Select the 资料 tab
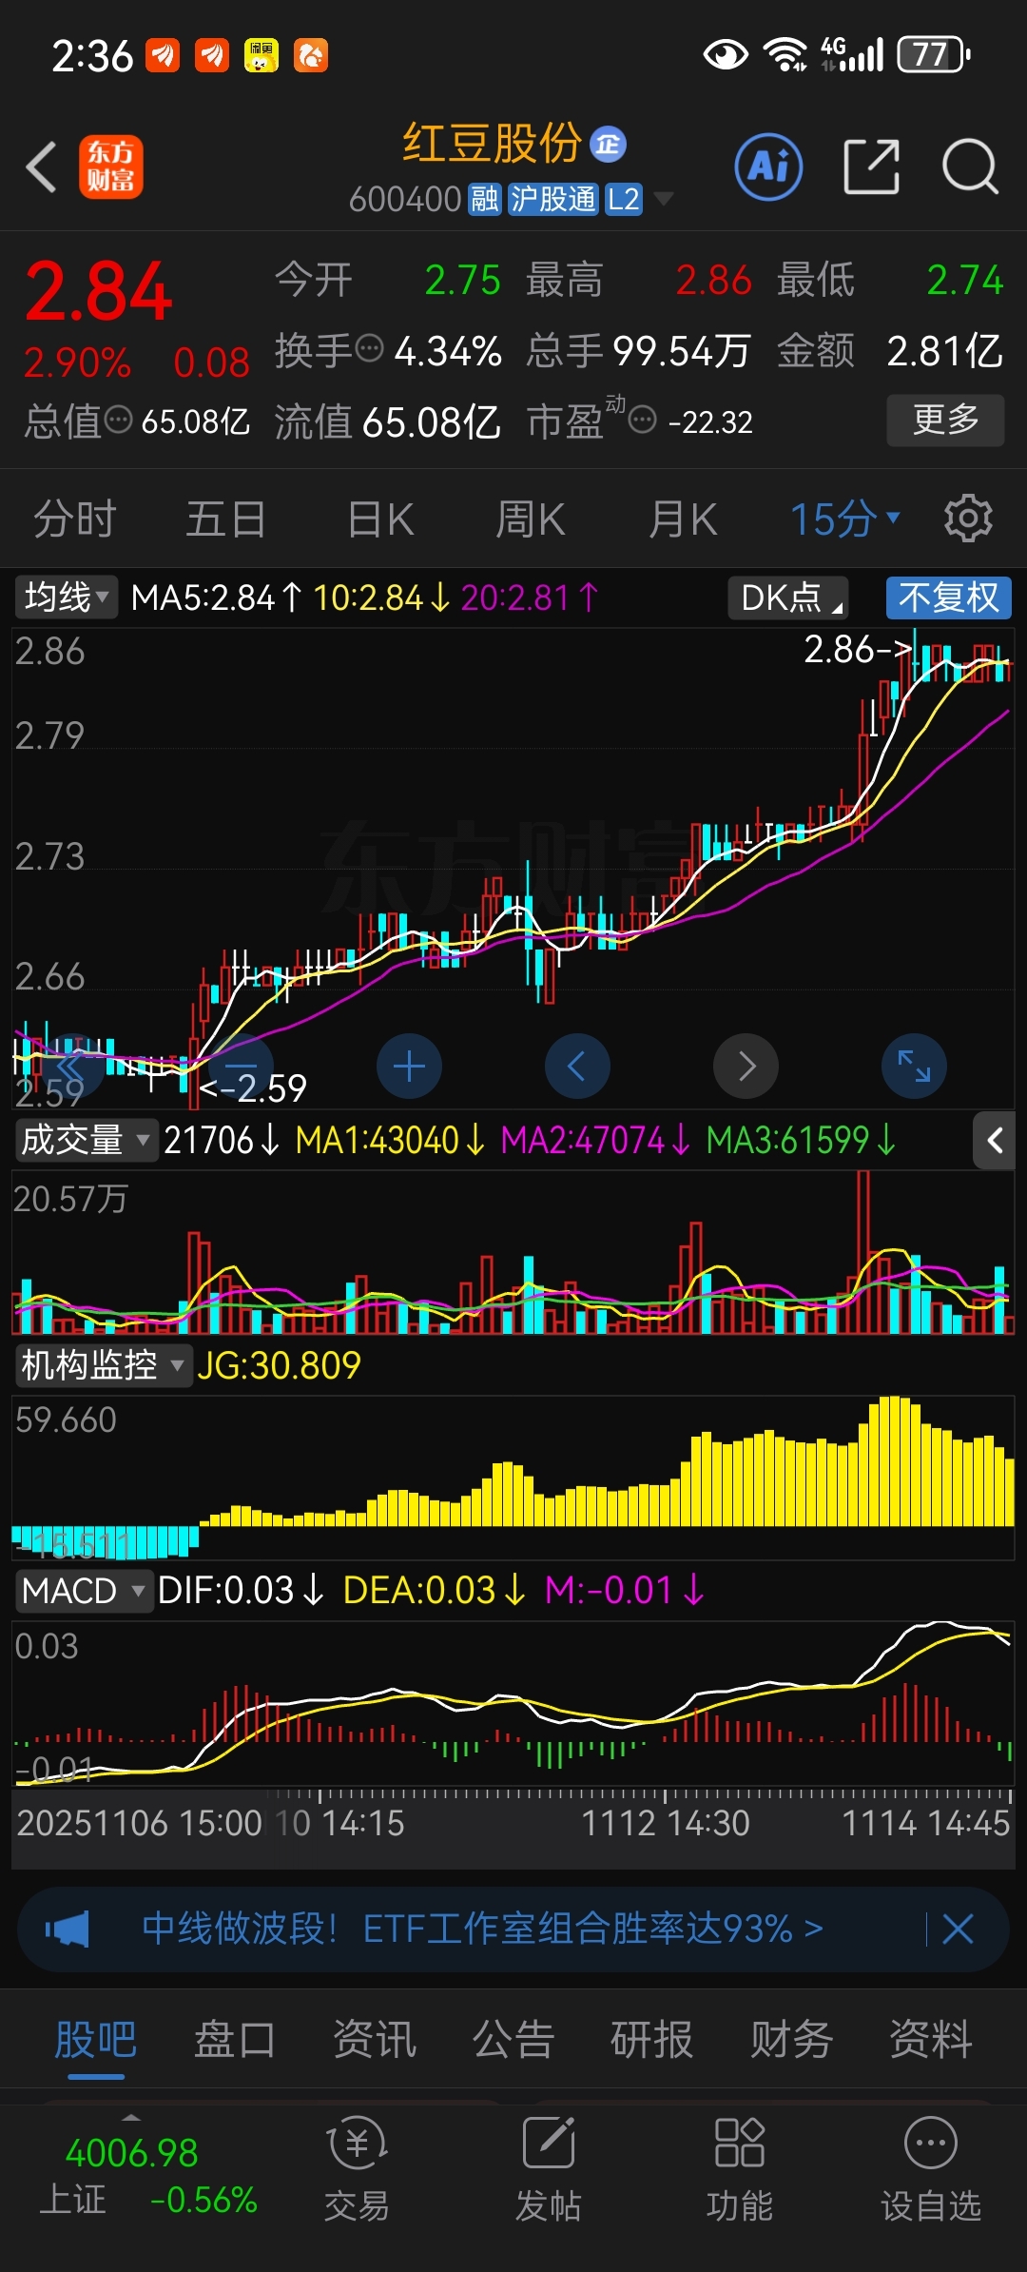Image resolution: width=1027 pixels, height=2272 pixels. (x=930, y=2040)
